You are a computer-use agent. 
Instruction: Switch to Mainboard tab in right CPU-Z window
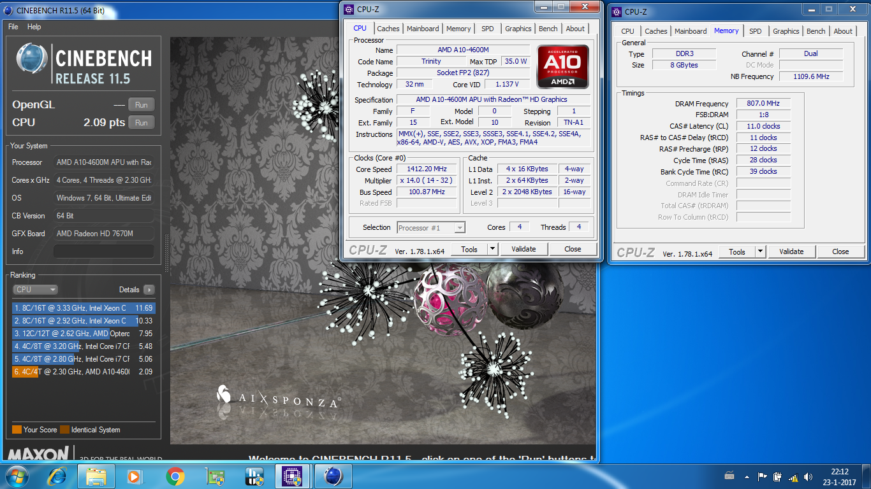[691, 31]
